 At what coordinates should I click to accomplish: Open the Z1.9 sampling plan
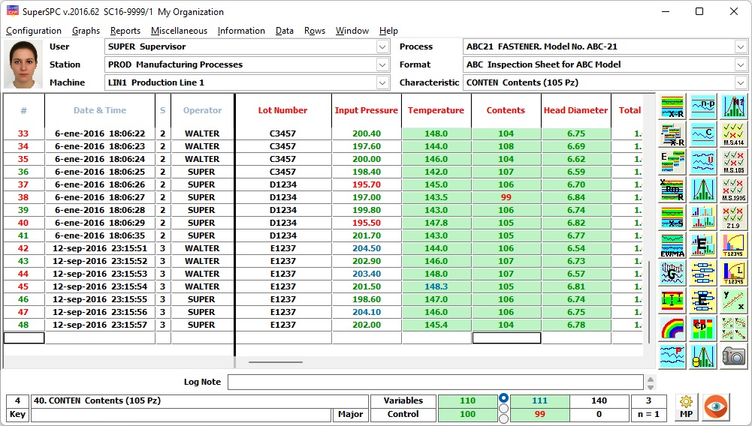pyautogui.click(x=733, y=217)
